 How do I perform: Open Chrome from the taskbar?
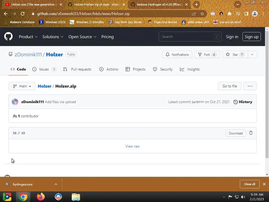click(23, 197)
